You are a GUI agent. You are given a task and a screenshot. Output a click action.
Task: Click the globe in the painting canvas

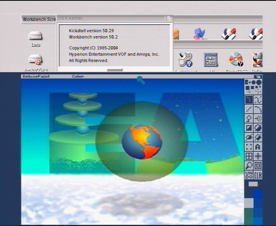(142, 142)
